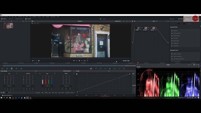Select the OpenFX Library tab

tap(182, 24)
